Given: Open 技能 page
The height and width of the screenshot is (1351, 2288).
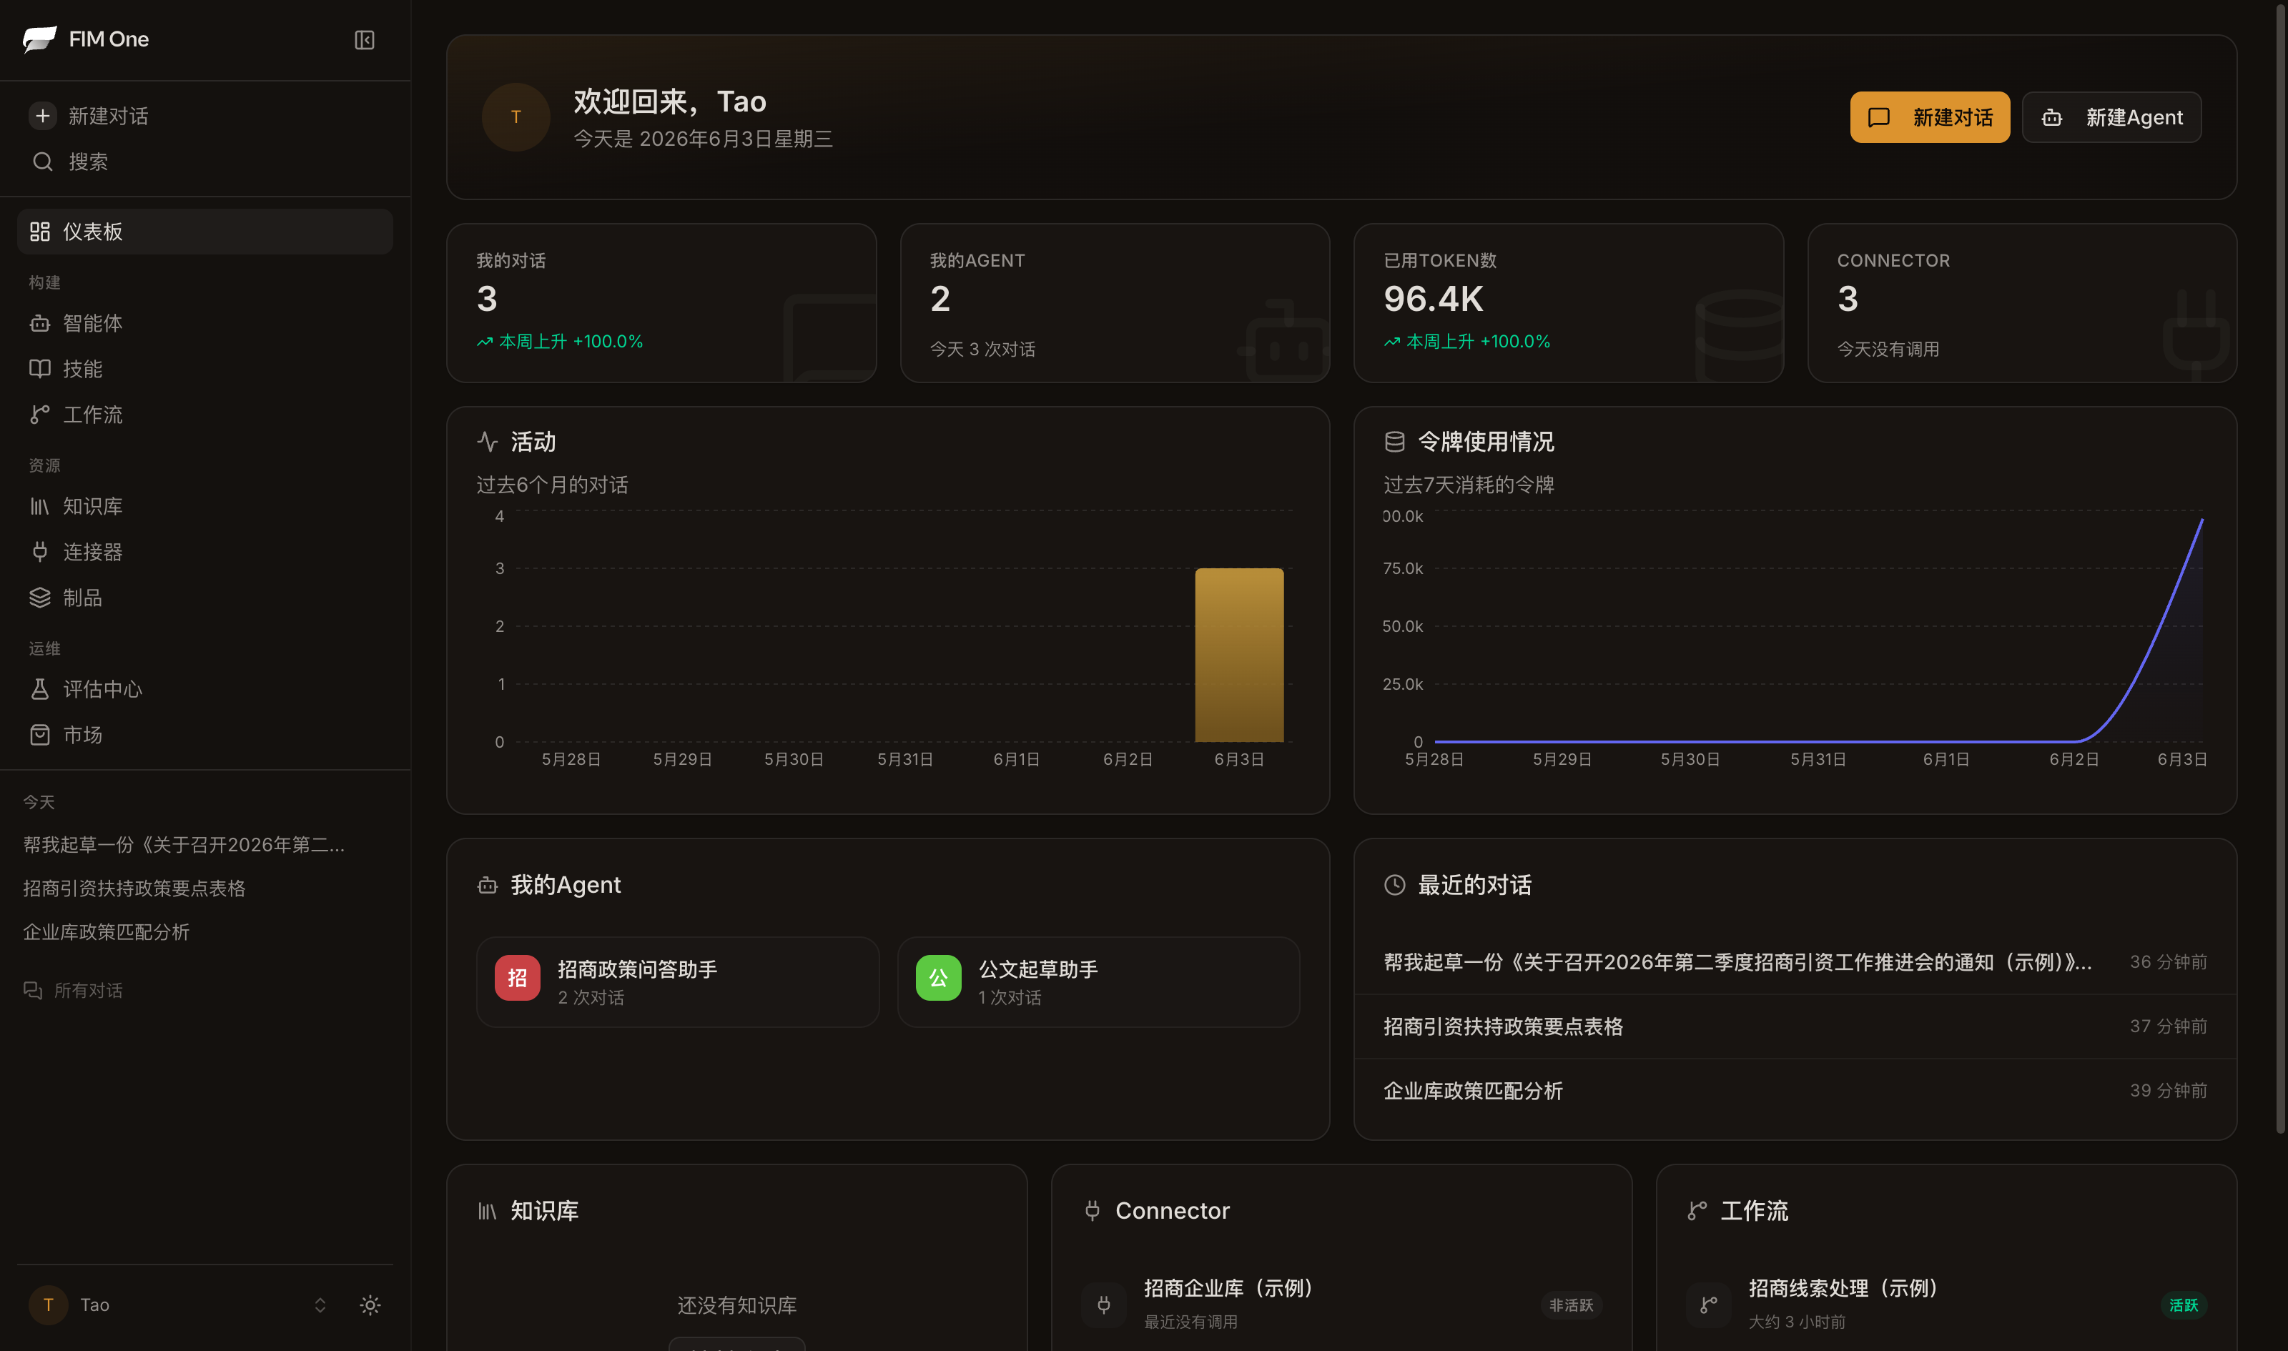Looking at the screenshot, I should (205, 369).
